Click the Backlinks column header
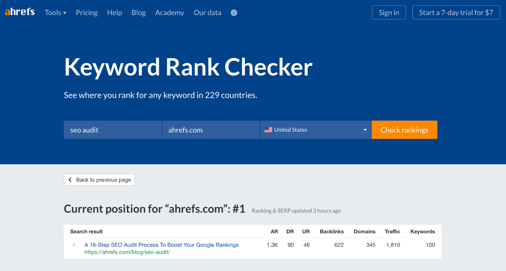Image resolution: width=506 pixels, height=271 pixels. pyautogui.click(x=332, y=231)
